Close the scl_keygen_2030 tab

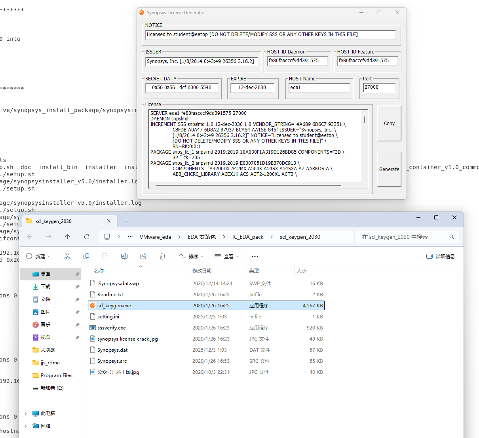click(x=109, y=221)
